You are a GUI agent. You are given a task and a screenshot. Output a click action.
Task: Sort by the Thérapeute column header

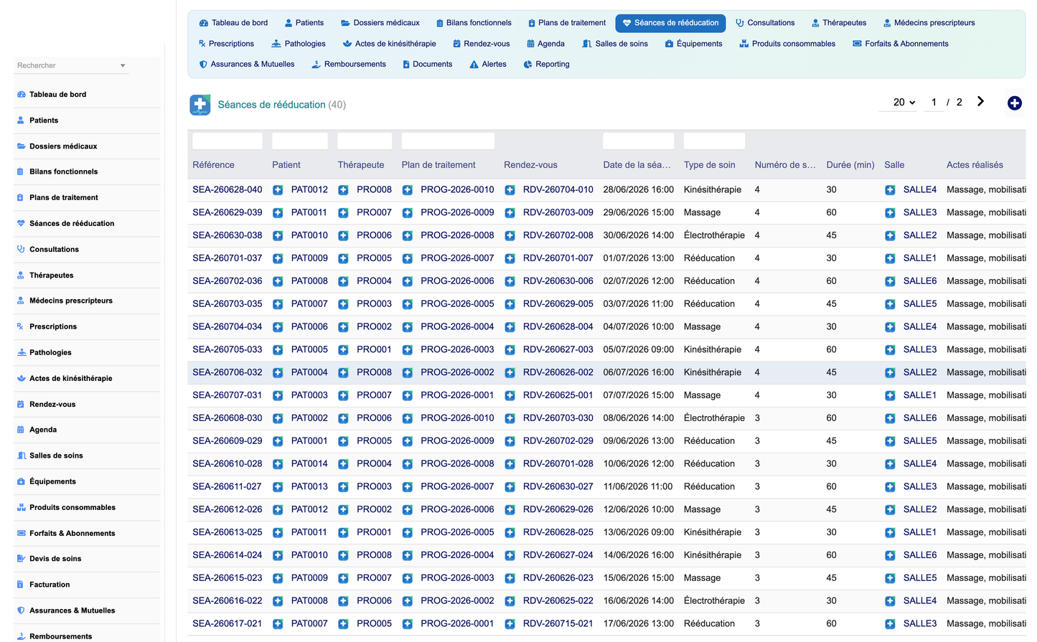(360, 165)
